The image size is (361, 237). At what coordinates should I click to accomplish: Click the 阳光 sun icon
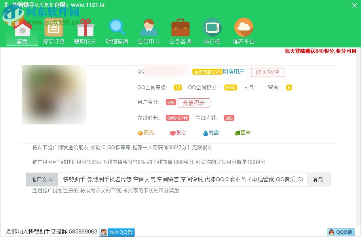click(x=141, y=133)
